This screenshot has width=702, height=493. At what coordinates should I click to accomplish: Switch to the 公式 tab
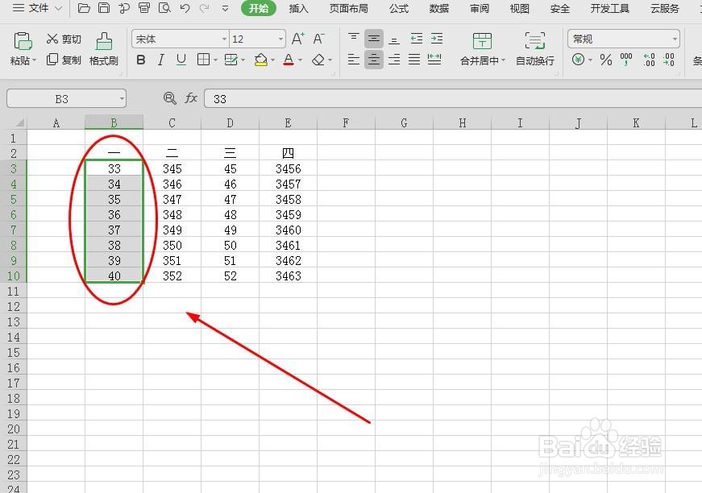(x=399, y=8)
